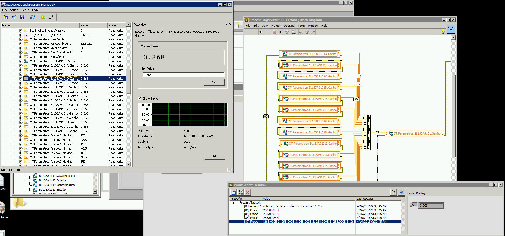Open the Actions menu in System Manager
This screenshot has width=505, height=236.
15,10
